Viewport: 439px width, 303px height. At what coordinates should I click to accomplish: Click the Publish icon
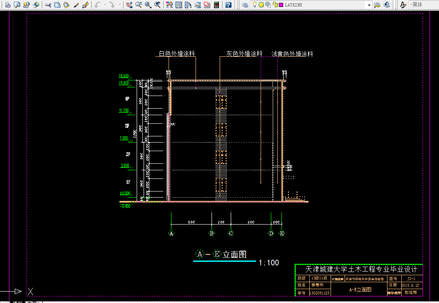26,5
